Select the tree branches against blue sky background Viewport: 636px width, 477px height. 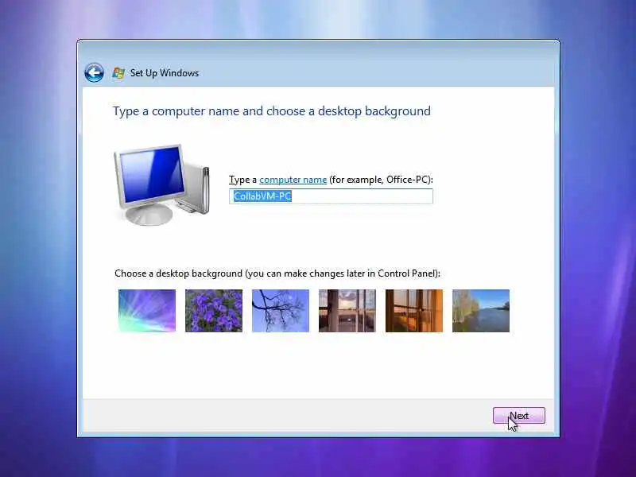click(x=281, y=311)
